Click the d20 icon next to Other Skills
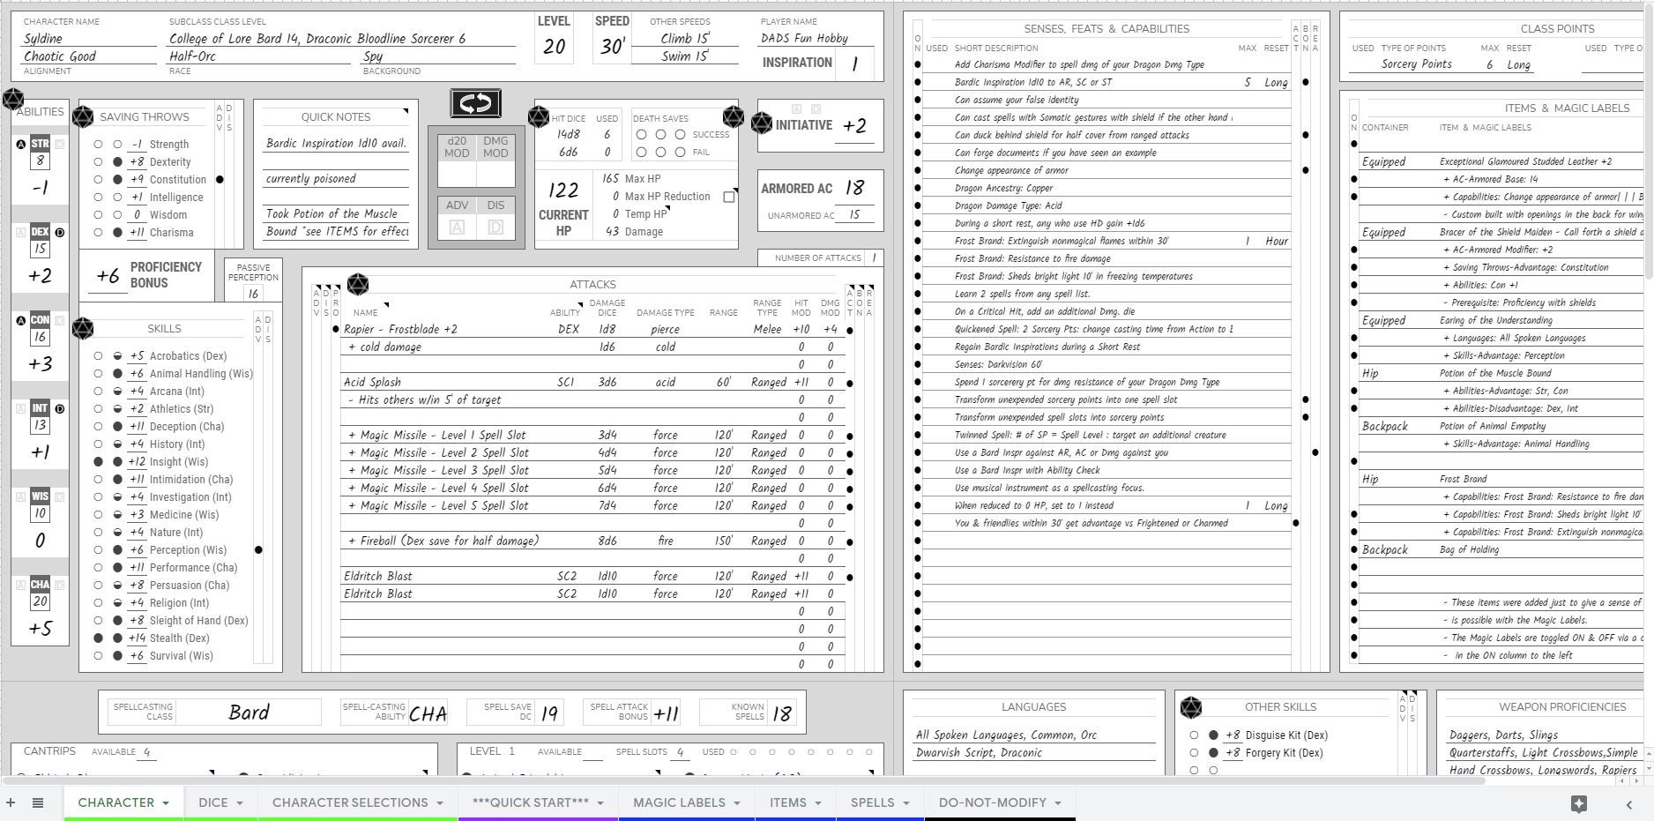Viewport: 1654px width, 821px height. point(1189,706)
